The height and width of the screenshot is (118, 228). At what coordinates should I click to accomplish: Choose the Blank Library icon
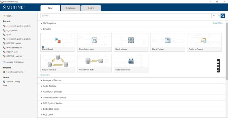(131, 40)
